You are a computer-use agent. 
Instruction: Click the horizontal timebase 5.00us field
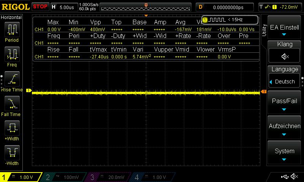tap(64, 7)
